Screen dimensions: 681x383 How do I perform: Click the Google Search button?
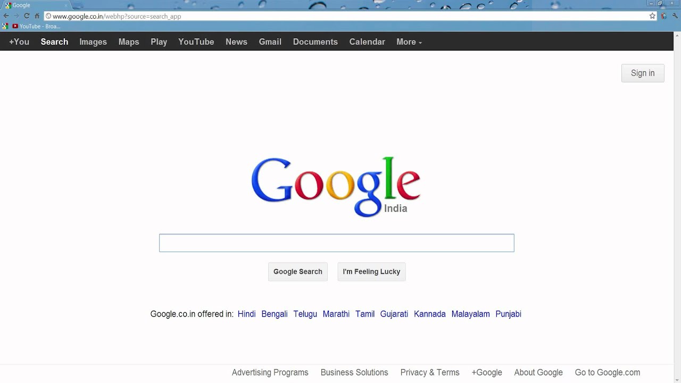[298, 271]
